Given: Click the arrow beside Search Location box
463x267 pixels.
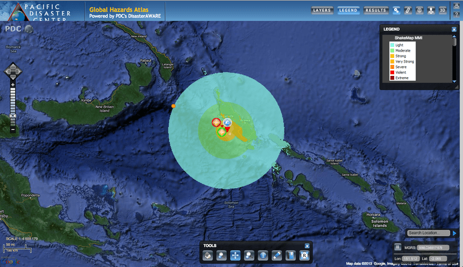Looking at the screenshot, I should [455, 233].
